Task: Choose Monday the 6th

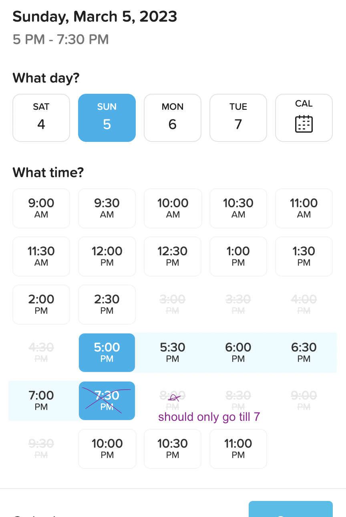Action: point(173,118)
